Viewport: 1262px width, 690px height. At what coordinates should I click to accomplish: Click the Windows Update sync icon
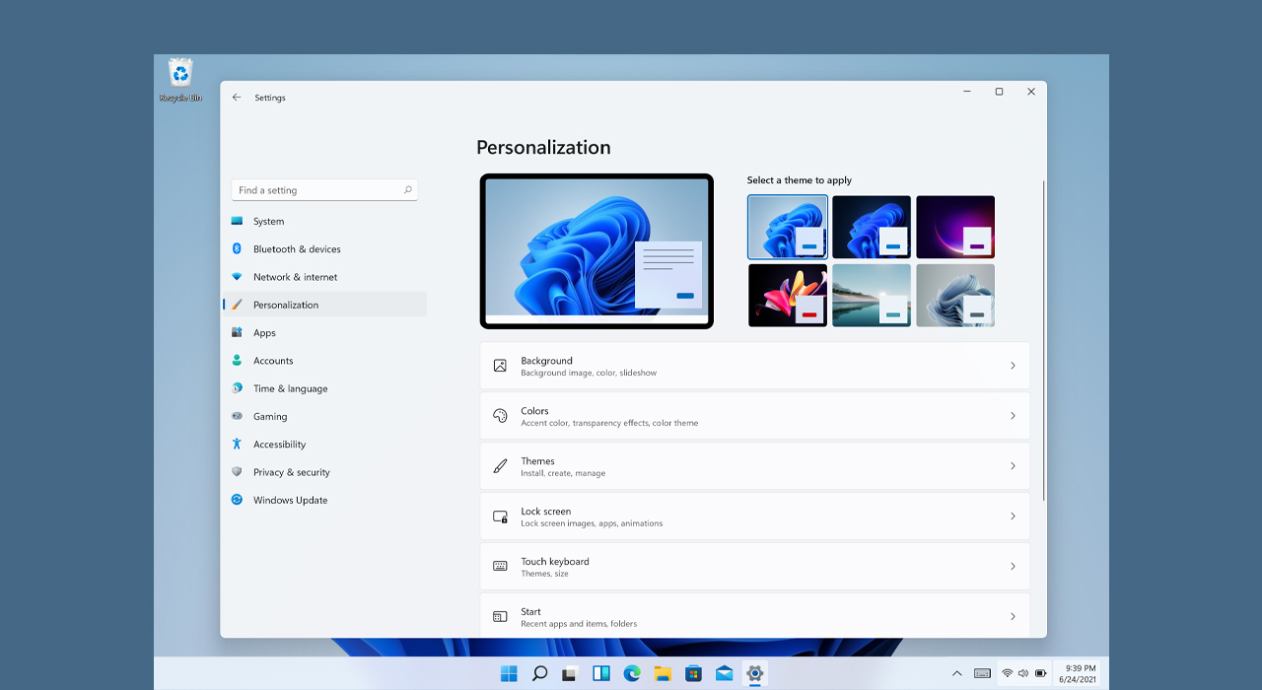pyautogui.click(x=237, y=500)
